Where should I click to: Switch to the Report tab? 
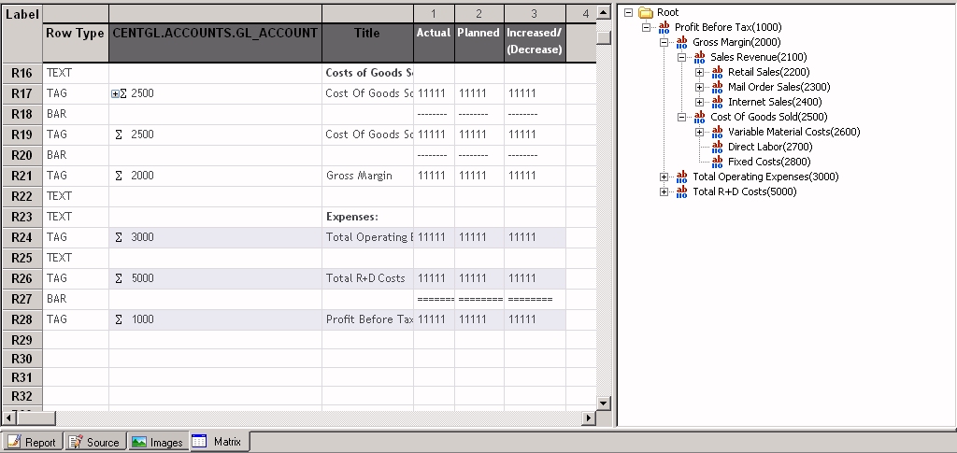tap(33, 442)
